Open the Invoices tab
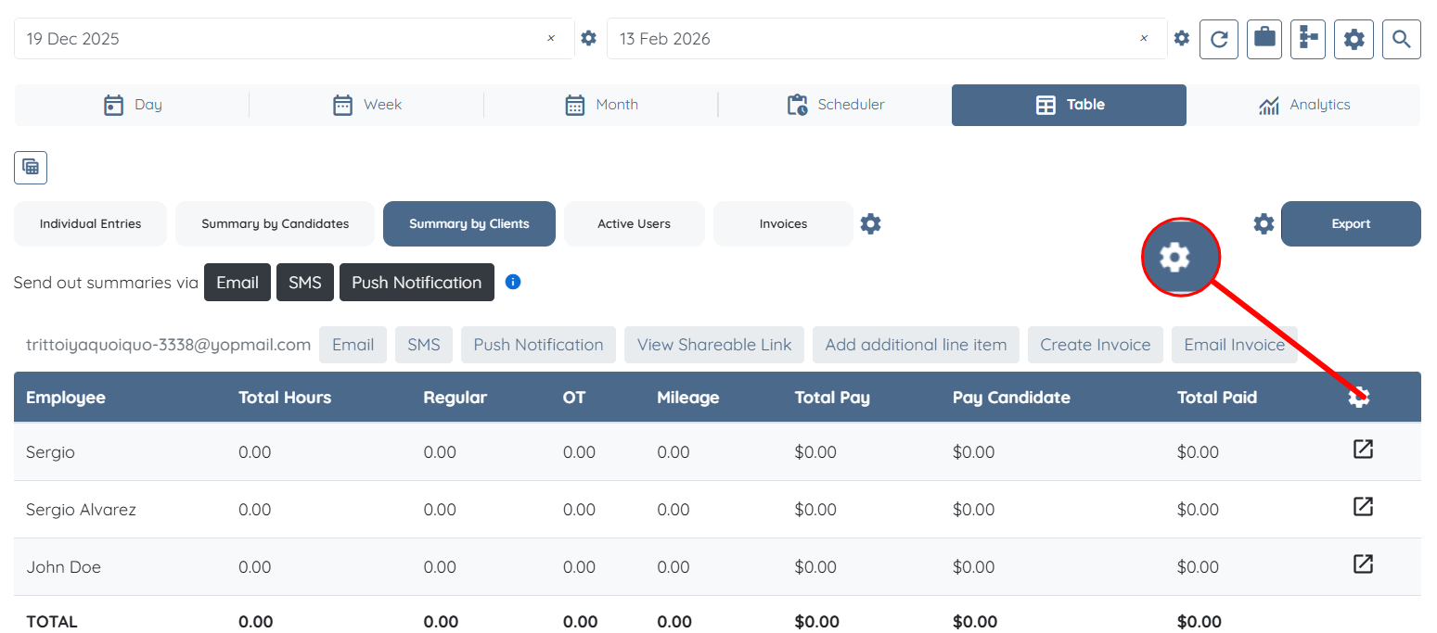 [x=783, y=223]
